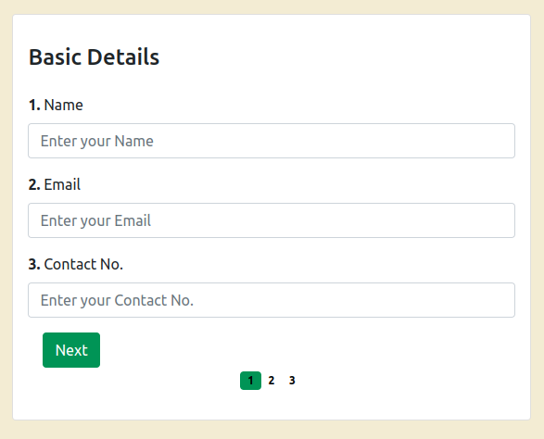This screenshot has height=439, width=544.
Task: Click the bold "3." before Contact No.
Action: (x=34, y=264)
